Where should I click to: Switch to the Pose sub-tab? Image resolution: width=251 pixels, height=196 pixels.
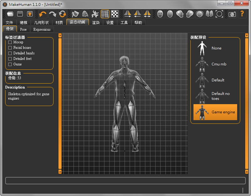coord(23,29)
